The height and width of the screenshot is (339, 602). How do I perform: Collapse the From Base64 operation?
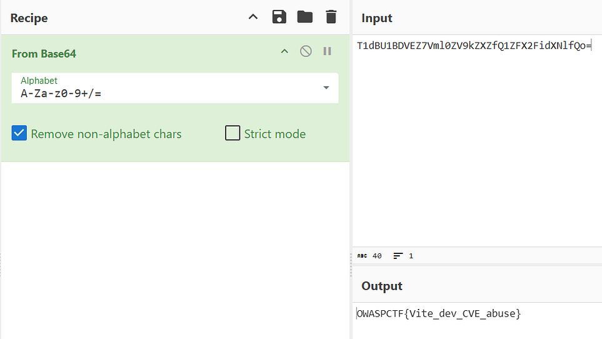(284, 51)
